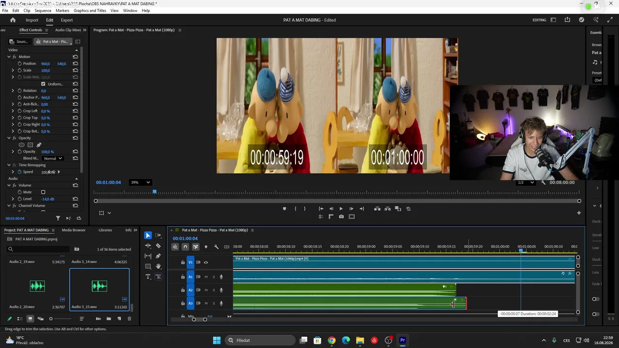Open the Program Monitor button editor plus
Screen dimensions: 619x348
(579, 213)
